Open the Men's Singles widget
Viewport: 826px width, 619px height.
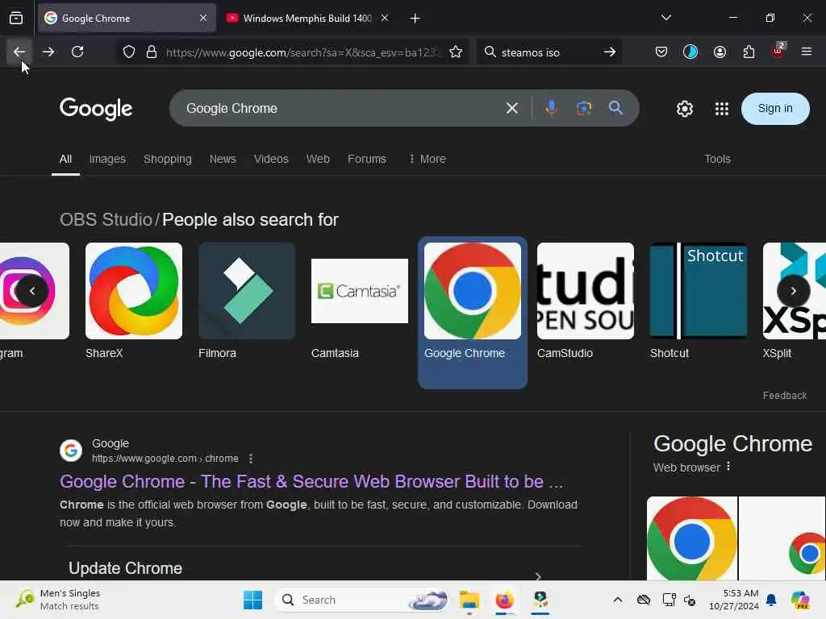point(58,600)
